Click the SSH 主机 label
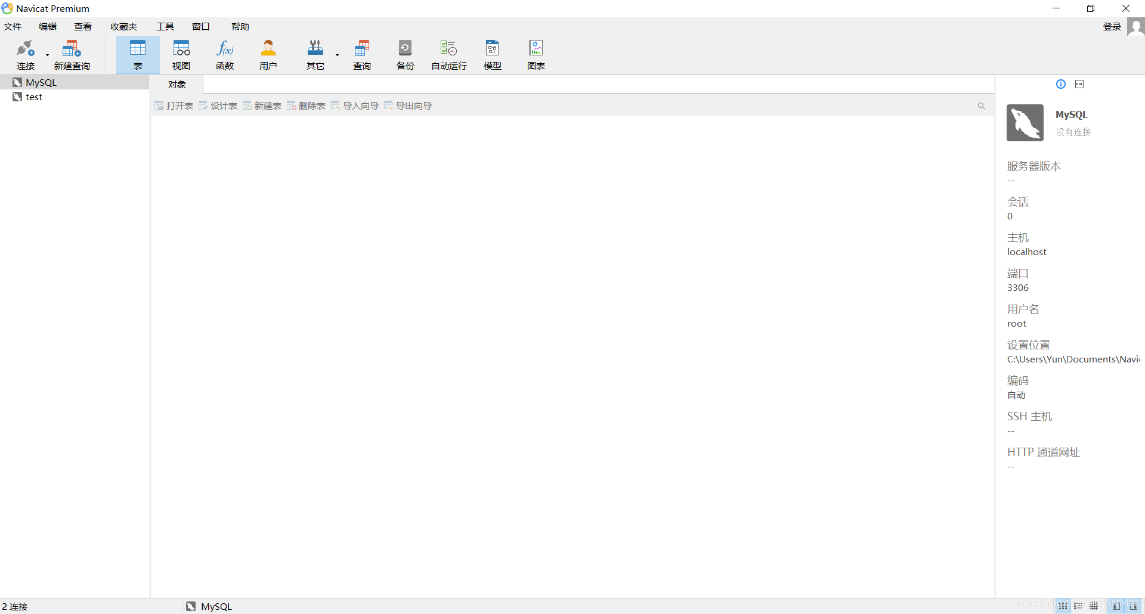The width and height of the screenshot is (1145, 614). tap(1030, 416)
